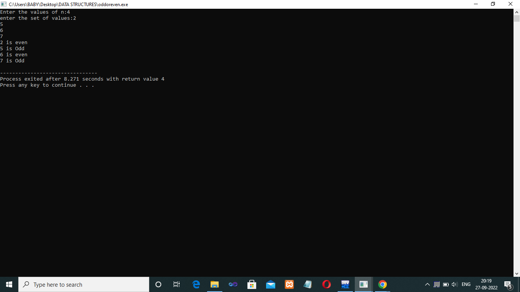Open the purple infinity app on taskbar
Screen dimensions: 520x292
point(233,284)
